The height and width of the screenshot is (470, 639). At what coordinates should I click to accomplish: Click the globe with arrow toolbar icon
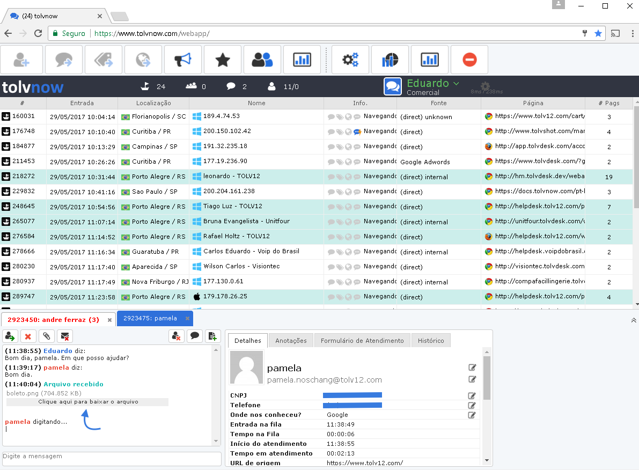coord(143,60)
